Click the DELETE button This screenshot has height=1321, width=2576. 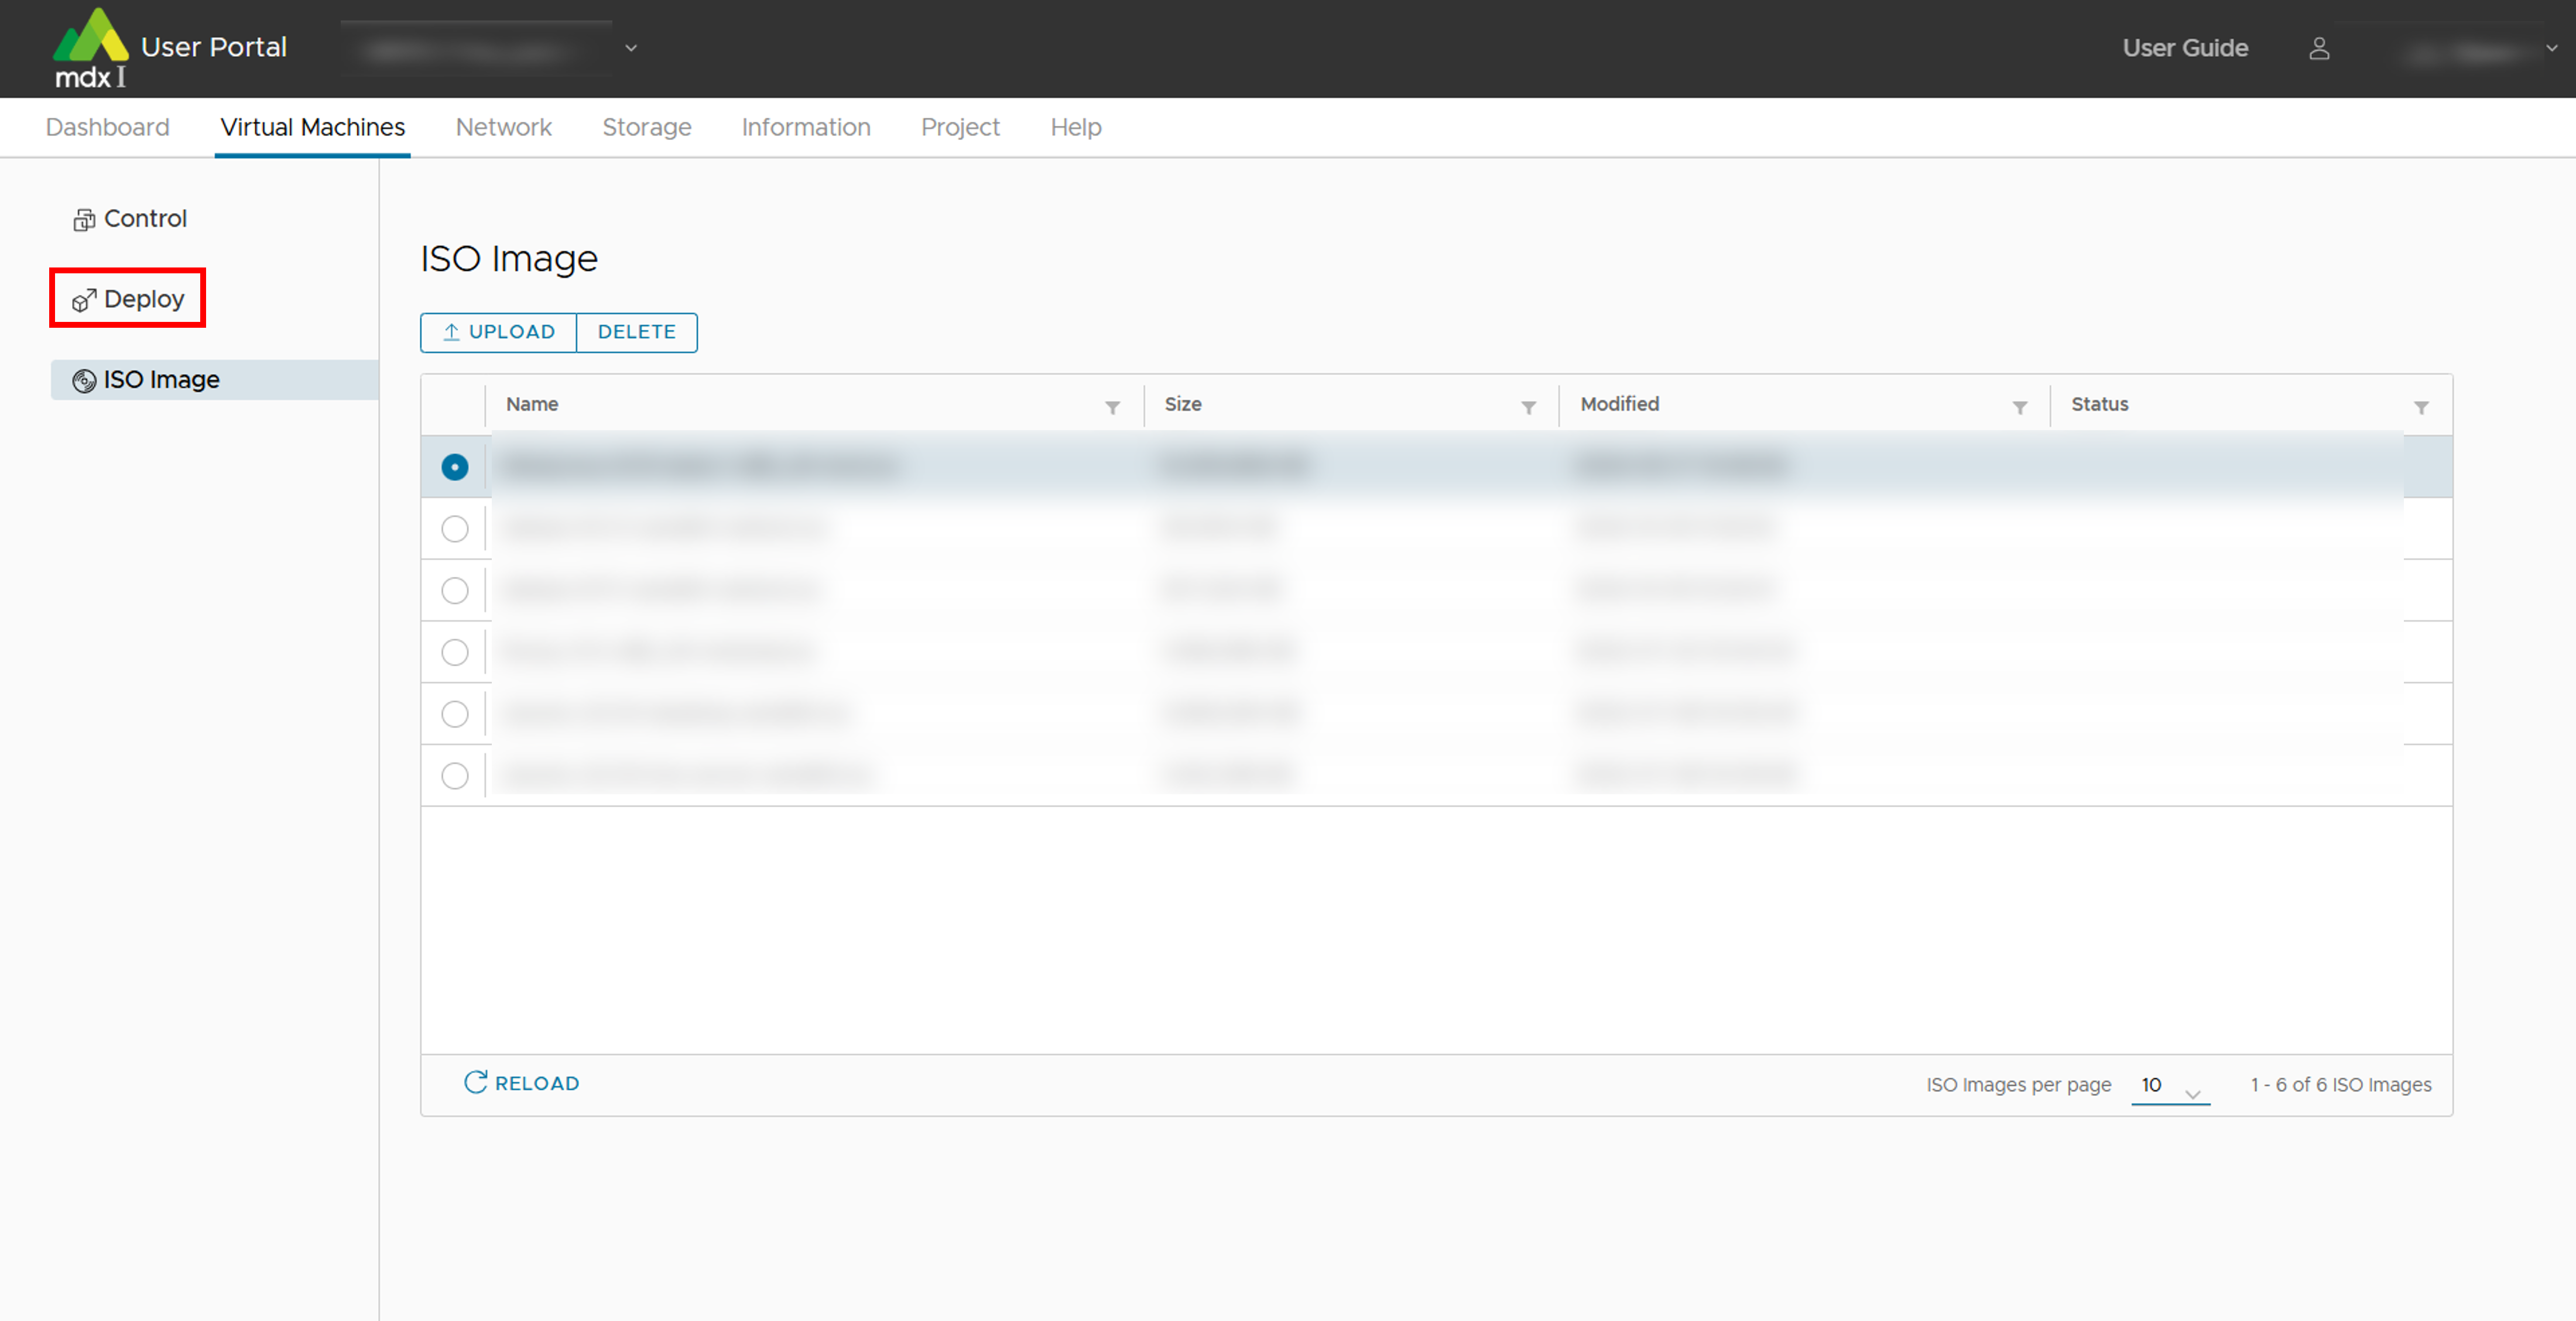[636, 332]
